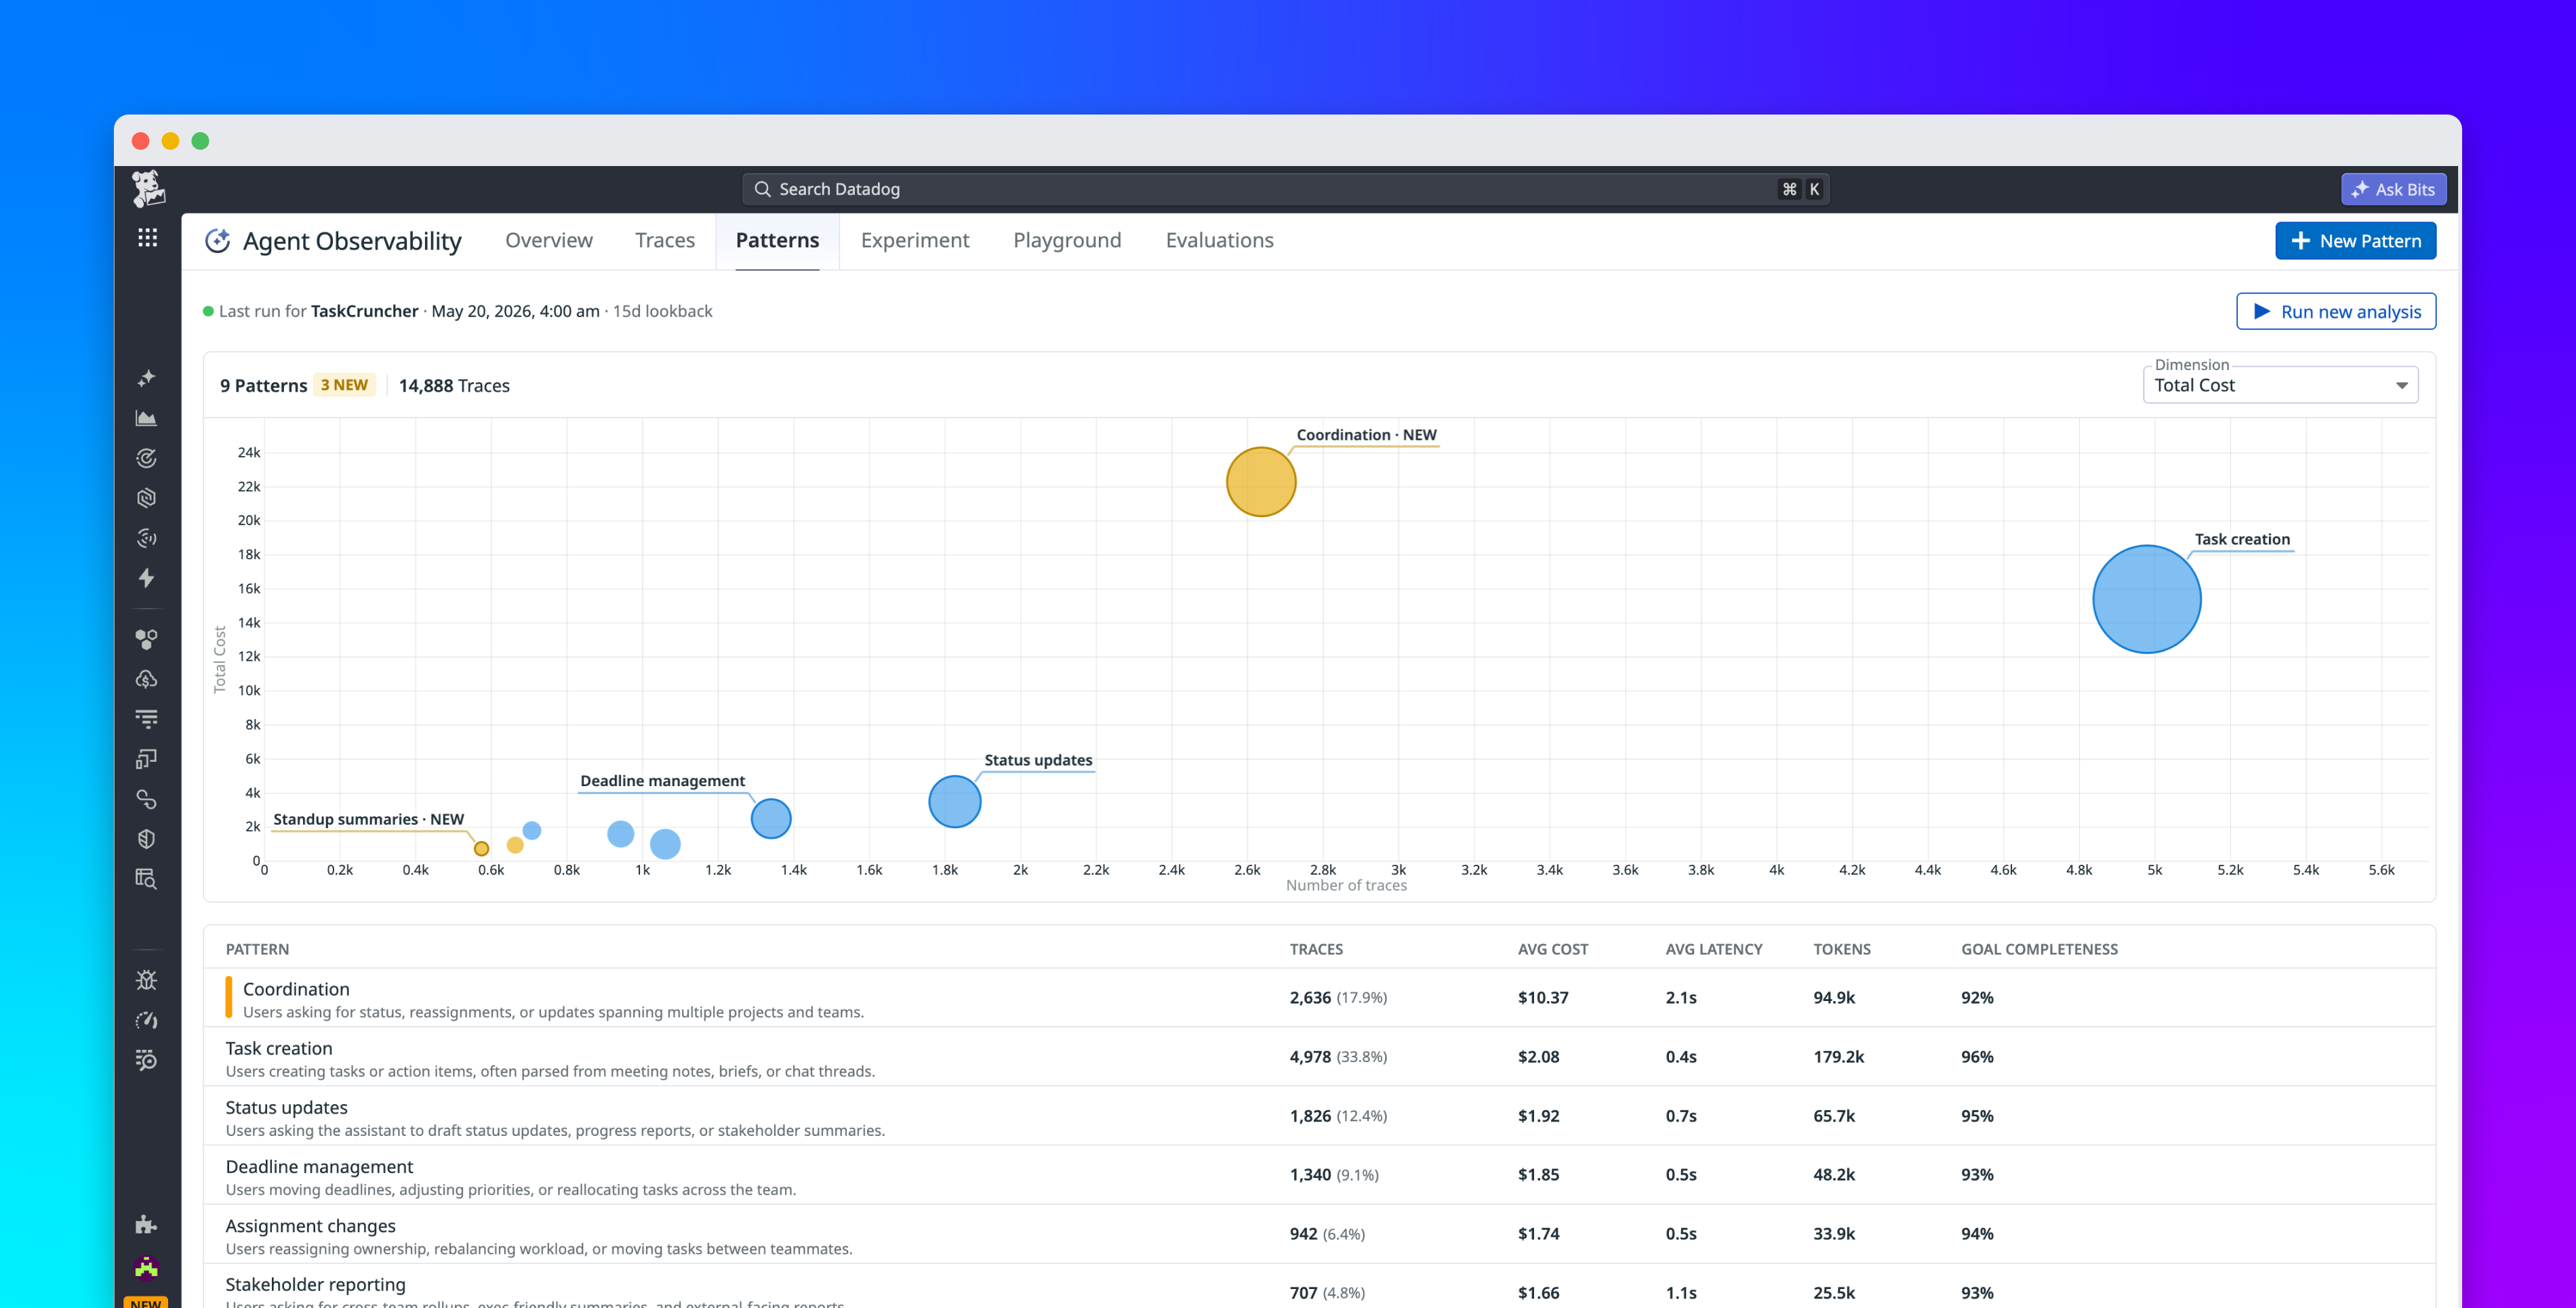Select the Patterns tab
Screen dimensions: 2576x1308
pyautogui.click(x=777, y=240)
